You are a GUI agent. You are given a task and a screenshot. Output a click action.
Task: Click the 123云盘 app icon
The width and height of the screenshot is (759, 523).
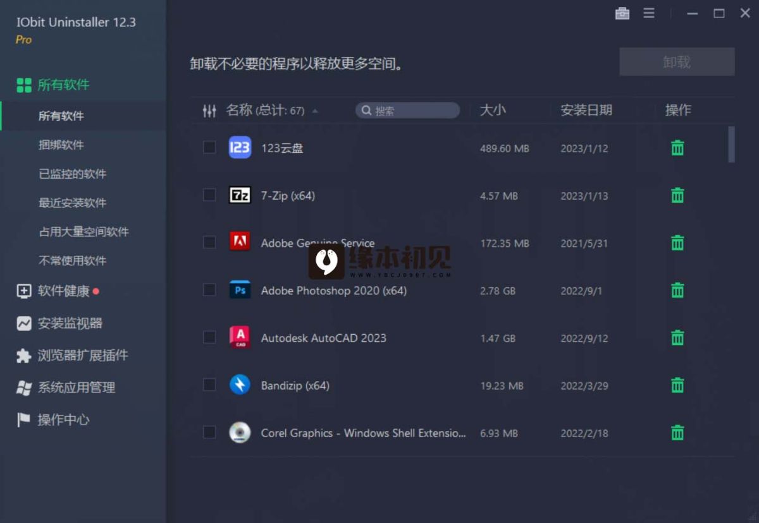click(240, 147)
